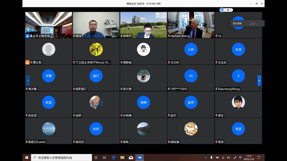Click the muted mic icon beside 李丹
Viewport: 287px width, 161px height.
[74, 36]
